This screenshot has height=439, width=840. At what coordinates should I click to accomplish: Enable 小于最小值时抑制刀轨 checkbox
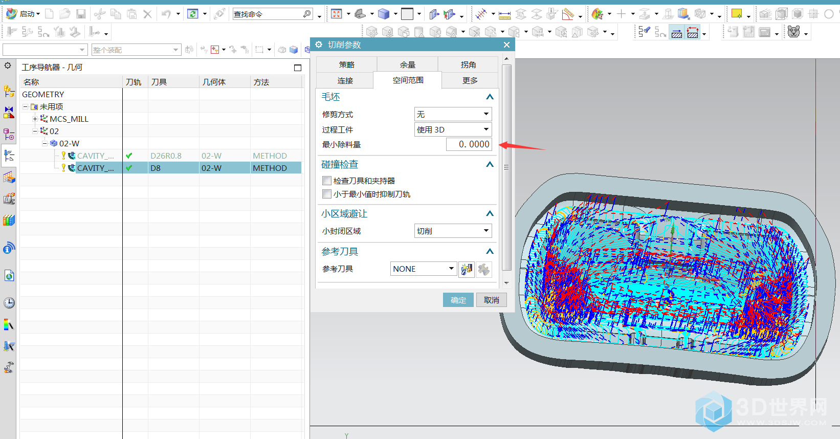(x=327, y=194)
